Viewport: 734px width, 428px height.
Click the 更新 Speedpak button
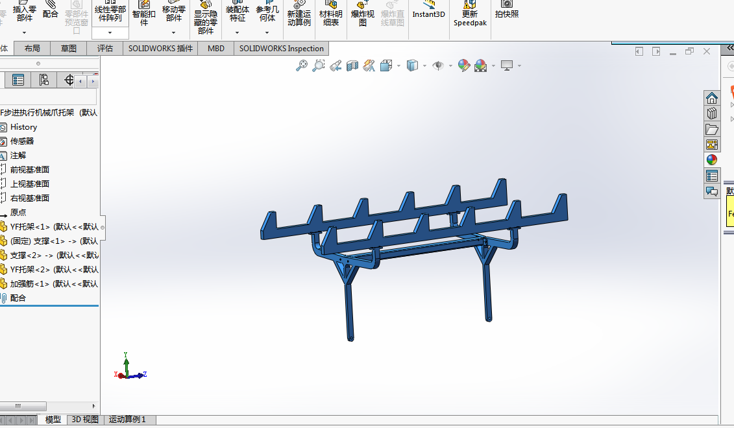tap(470, 14)
